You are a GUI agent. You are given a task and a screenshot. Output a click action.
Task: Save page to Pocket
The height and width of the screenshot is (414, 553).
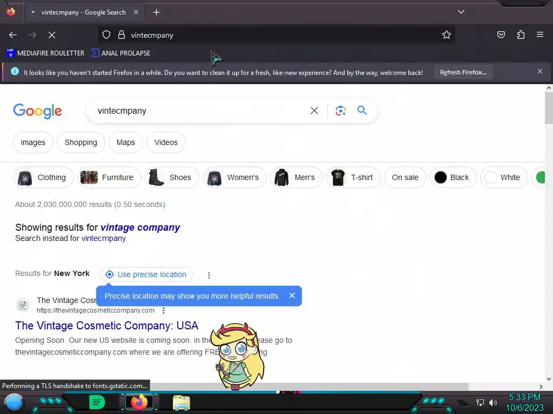pos(501,35)
